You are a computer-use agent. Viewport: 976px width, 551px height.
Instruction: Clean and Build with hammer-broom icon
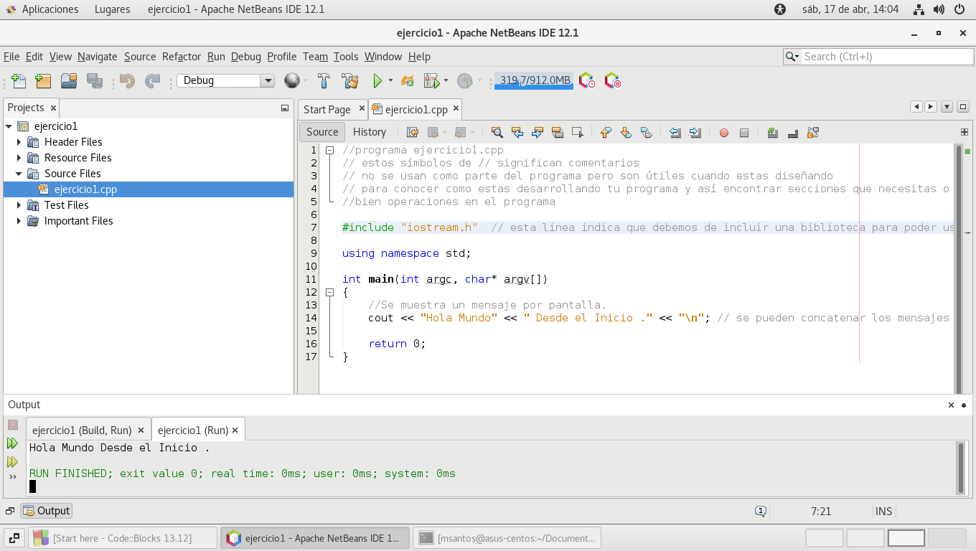click(349, 81)
